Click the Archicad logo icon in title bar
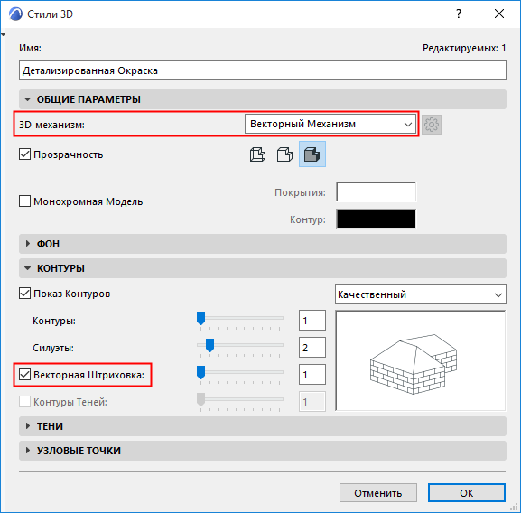The image size is (521, 513). 15,14
